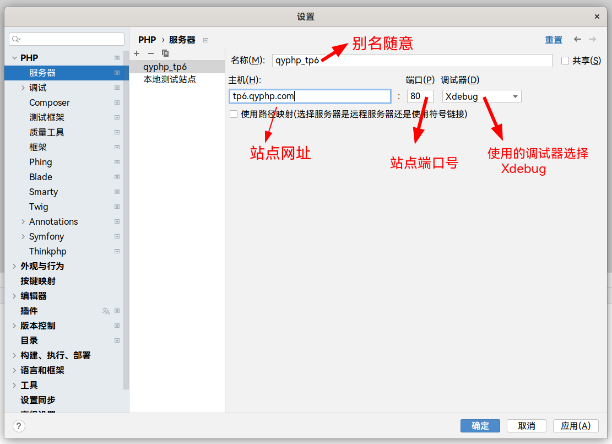Click the remove server minus icon

pyautogui.click(x=151, y=53)
